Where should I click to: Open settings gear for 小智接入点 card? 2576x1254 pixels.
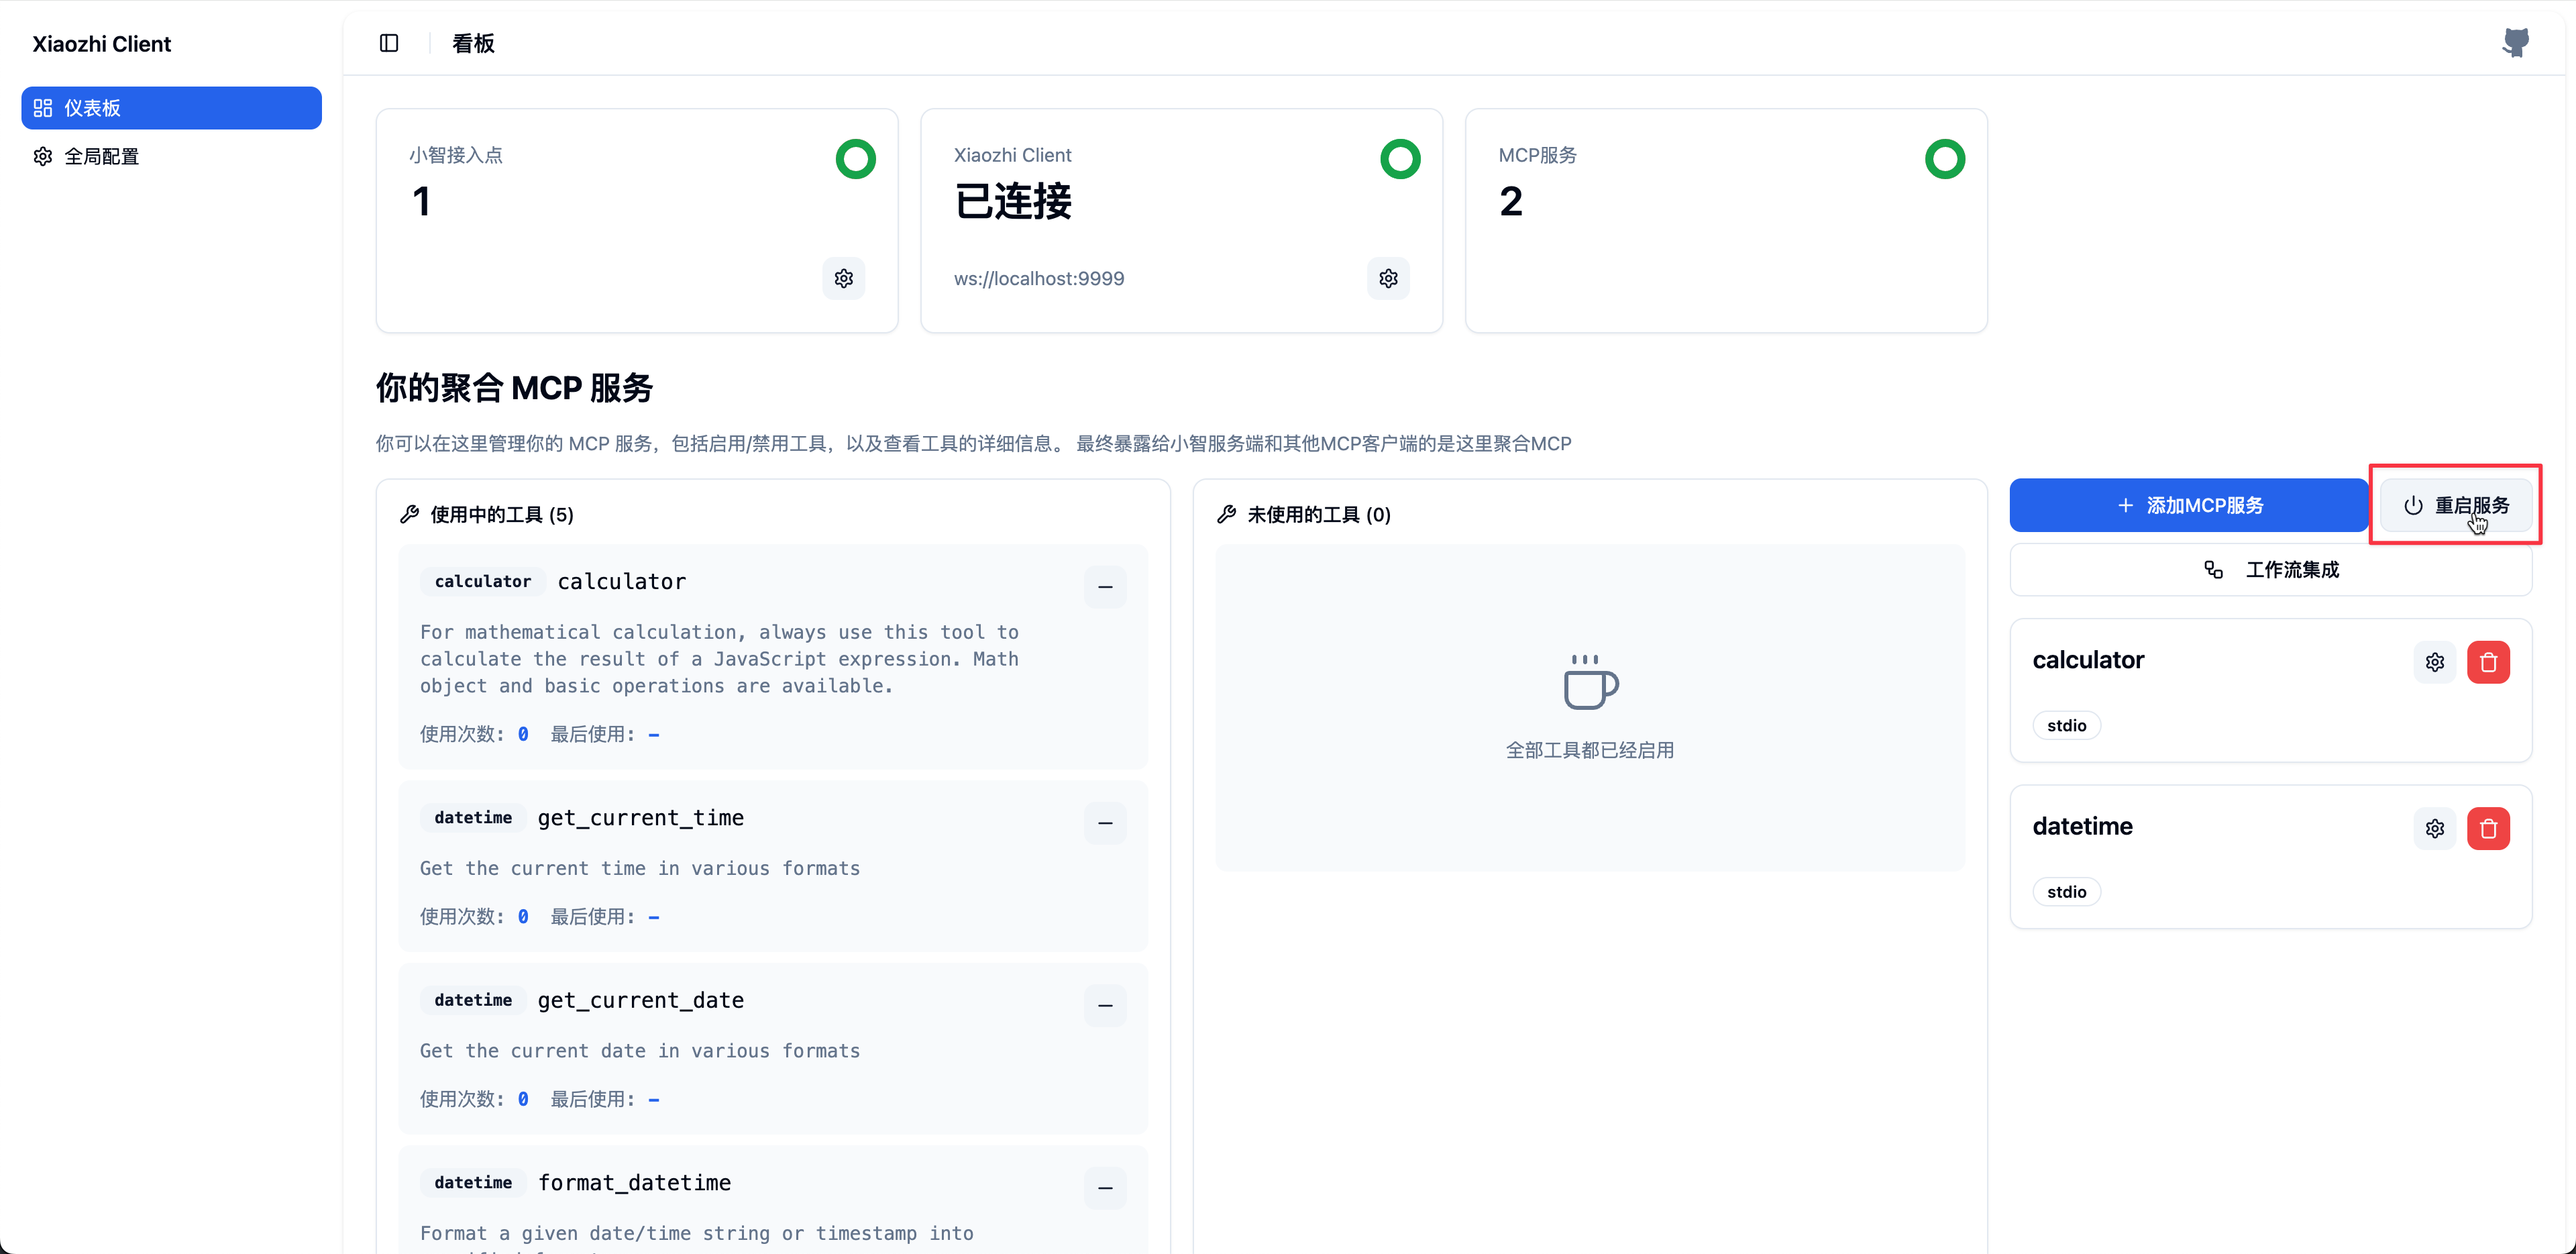[x=843, y=278]
